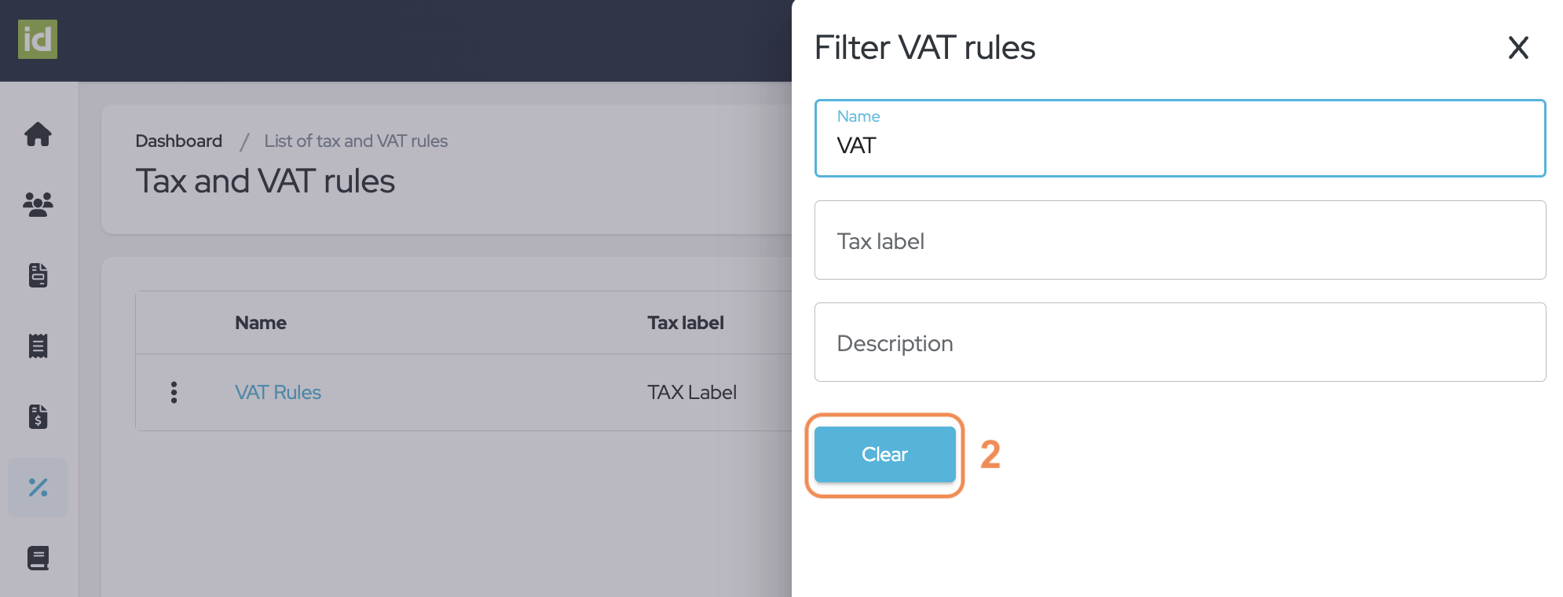Viewport: 1563px width, 597px height.
Task: Select the percent Tax rules sidebar icon
Action: (x=38, y=487)
